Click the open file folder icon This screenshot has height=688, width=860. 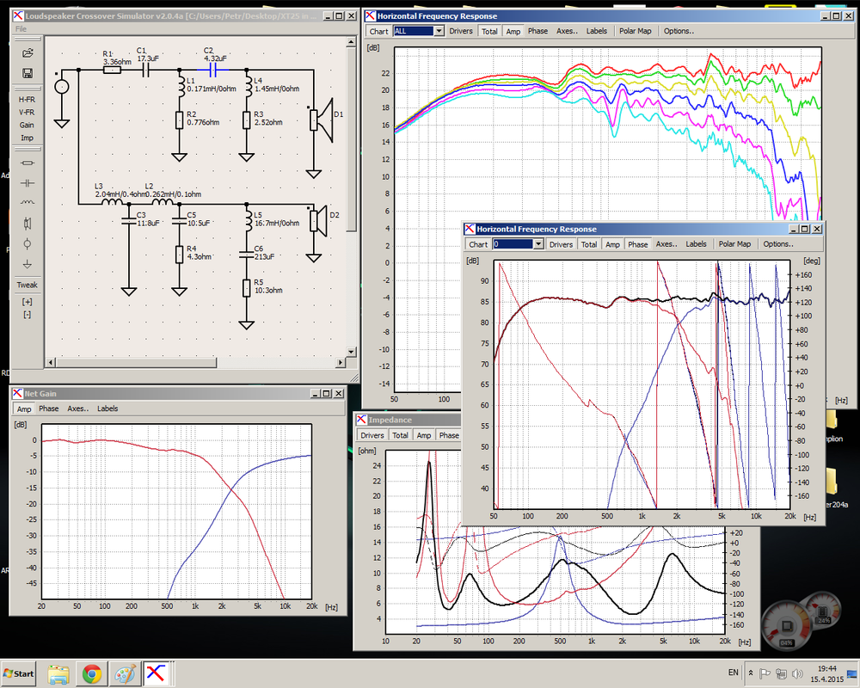(x=28, y=52)
